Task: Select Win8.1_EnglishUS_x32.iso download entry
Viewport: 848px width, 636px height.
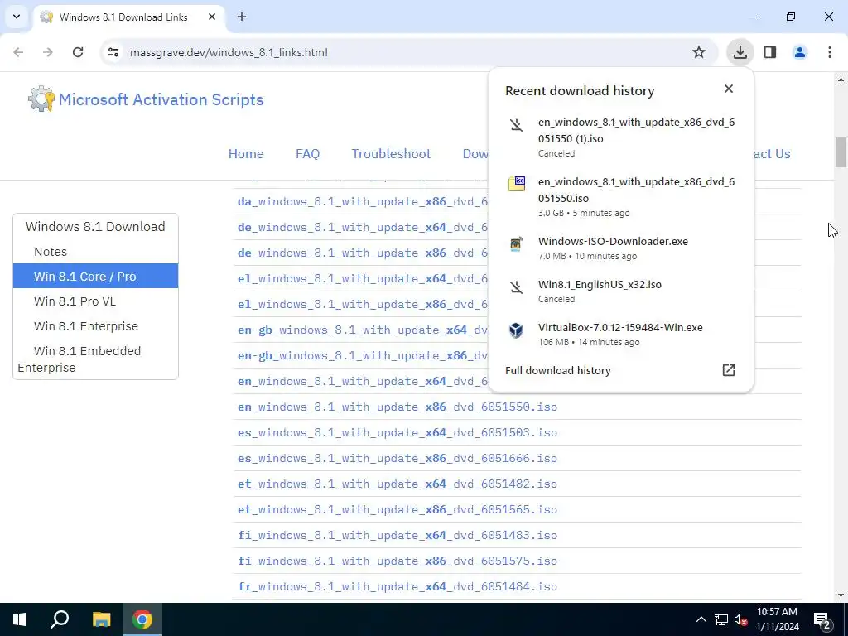Action: click(x=620, y=291)
